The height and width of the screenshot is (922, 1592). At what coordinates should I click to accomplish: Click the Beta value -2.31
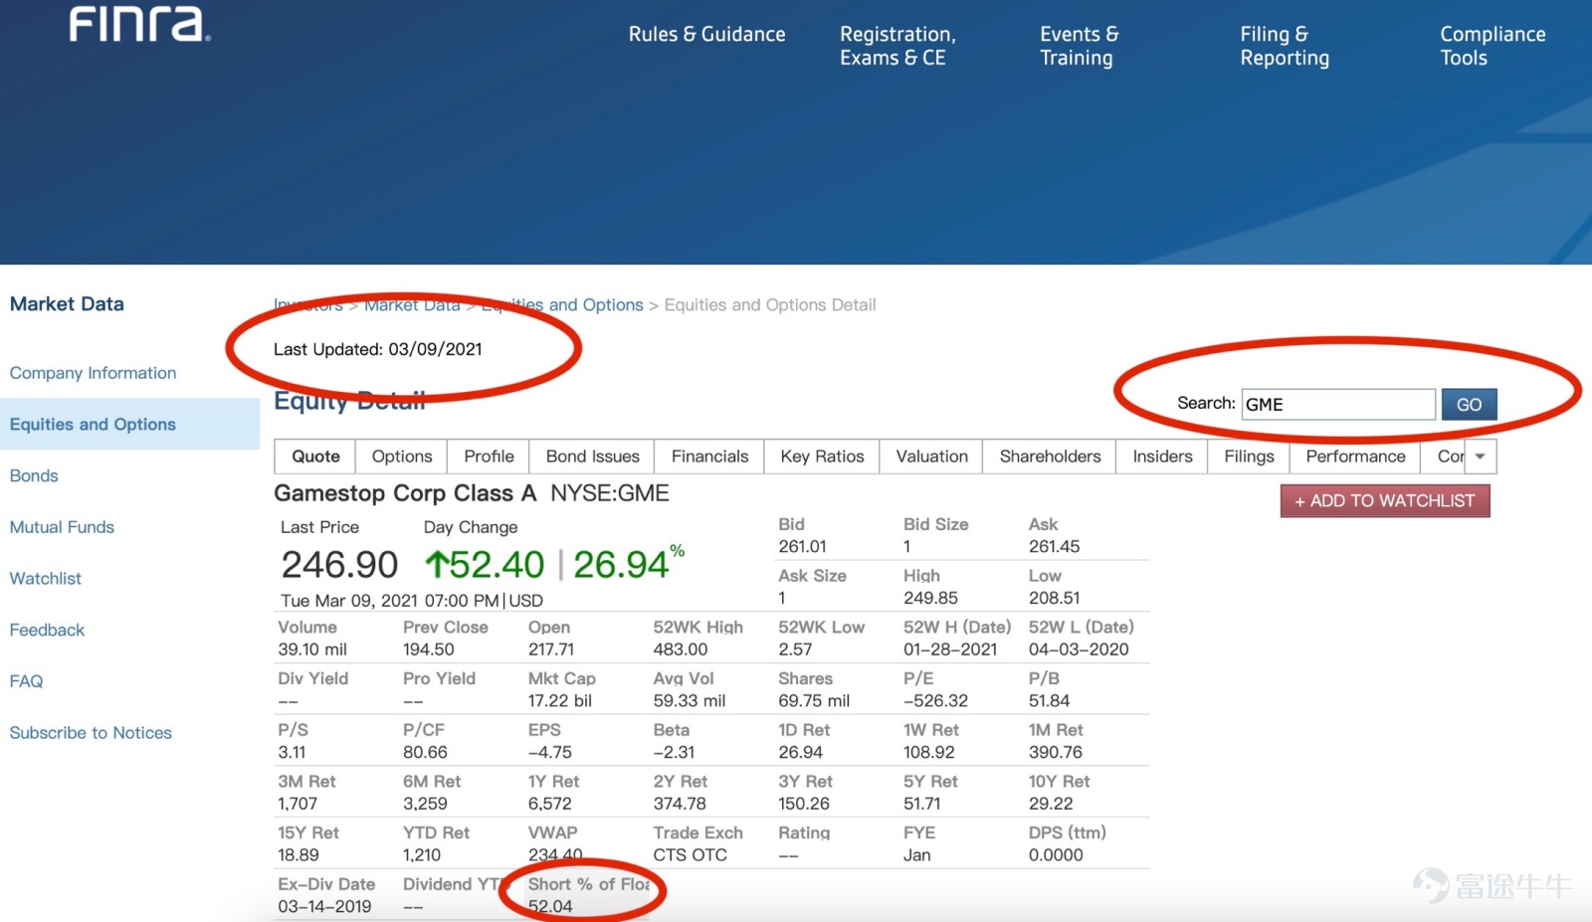pyautogui.click(x=674, y=752)
